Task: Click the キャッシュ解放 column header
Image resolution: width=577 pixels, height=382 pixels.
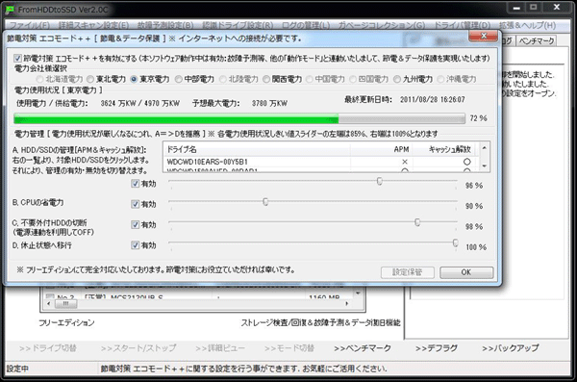Action: (x=443, y=149)
